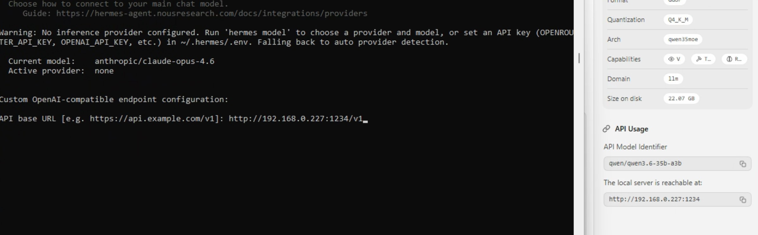Click the Tool Use capability badge

pyautogui.click(x=703, y=59)
